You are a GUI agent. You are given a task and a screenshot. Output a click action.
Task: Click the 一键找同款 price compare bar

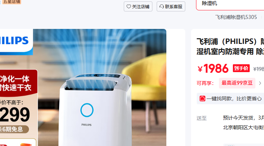(x=230, y=99)
